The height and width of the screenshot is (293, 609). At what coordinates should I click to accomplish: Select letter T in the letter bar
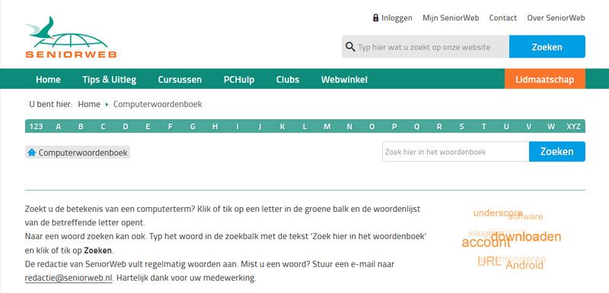pos(484,127)
